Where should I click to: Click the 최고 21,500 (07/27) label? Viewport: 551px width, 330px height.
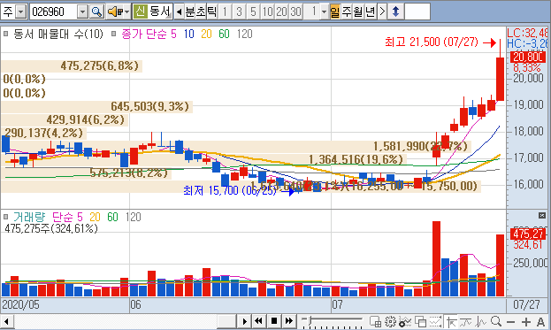pyautogui.click(x=432, y=42)
